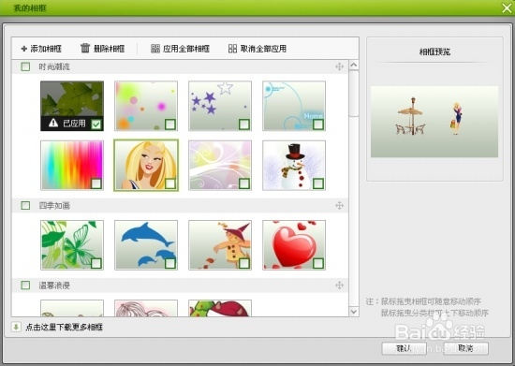Click the 四季如画 category label
The height and width of the screenshot is (366, 515).
[x=54, y=206]
